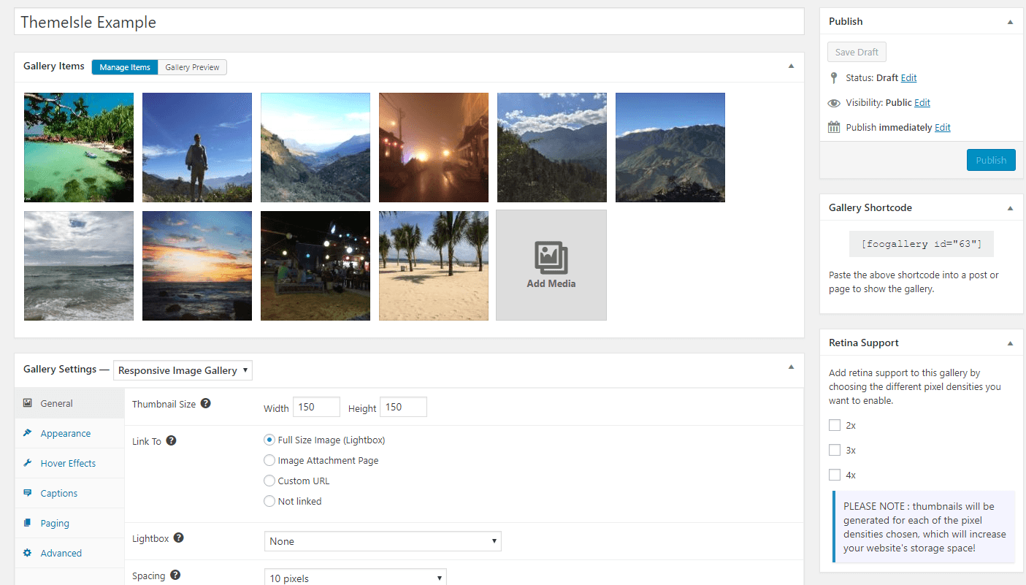Select the night market lights thumbnail
The width and height of the screenshot is (1026, 585).
315,266
